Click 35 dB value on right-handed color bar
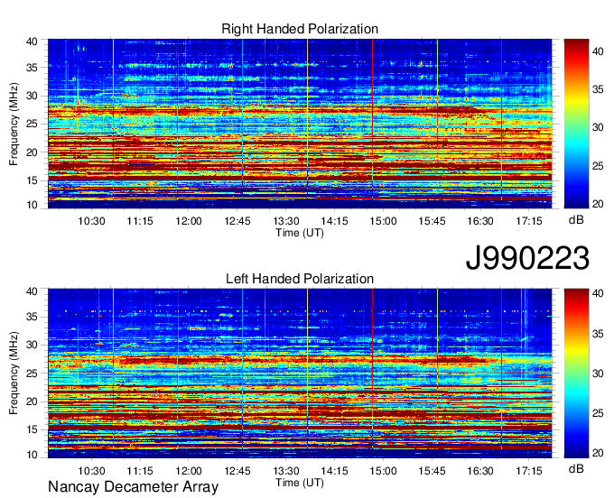The height and width of the screenshot is (498, 614). pyautogui.click(x=598, y=89)
